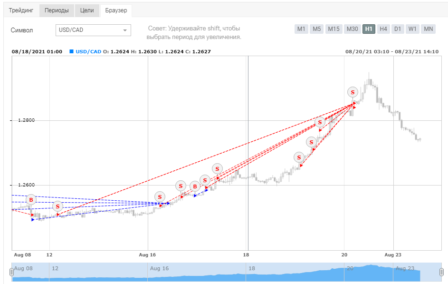
Task: Click the right range slider handle
Action: click(441, 272)
